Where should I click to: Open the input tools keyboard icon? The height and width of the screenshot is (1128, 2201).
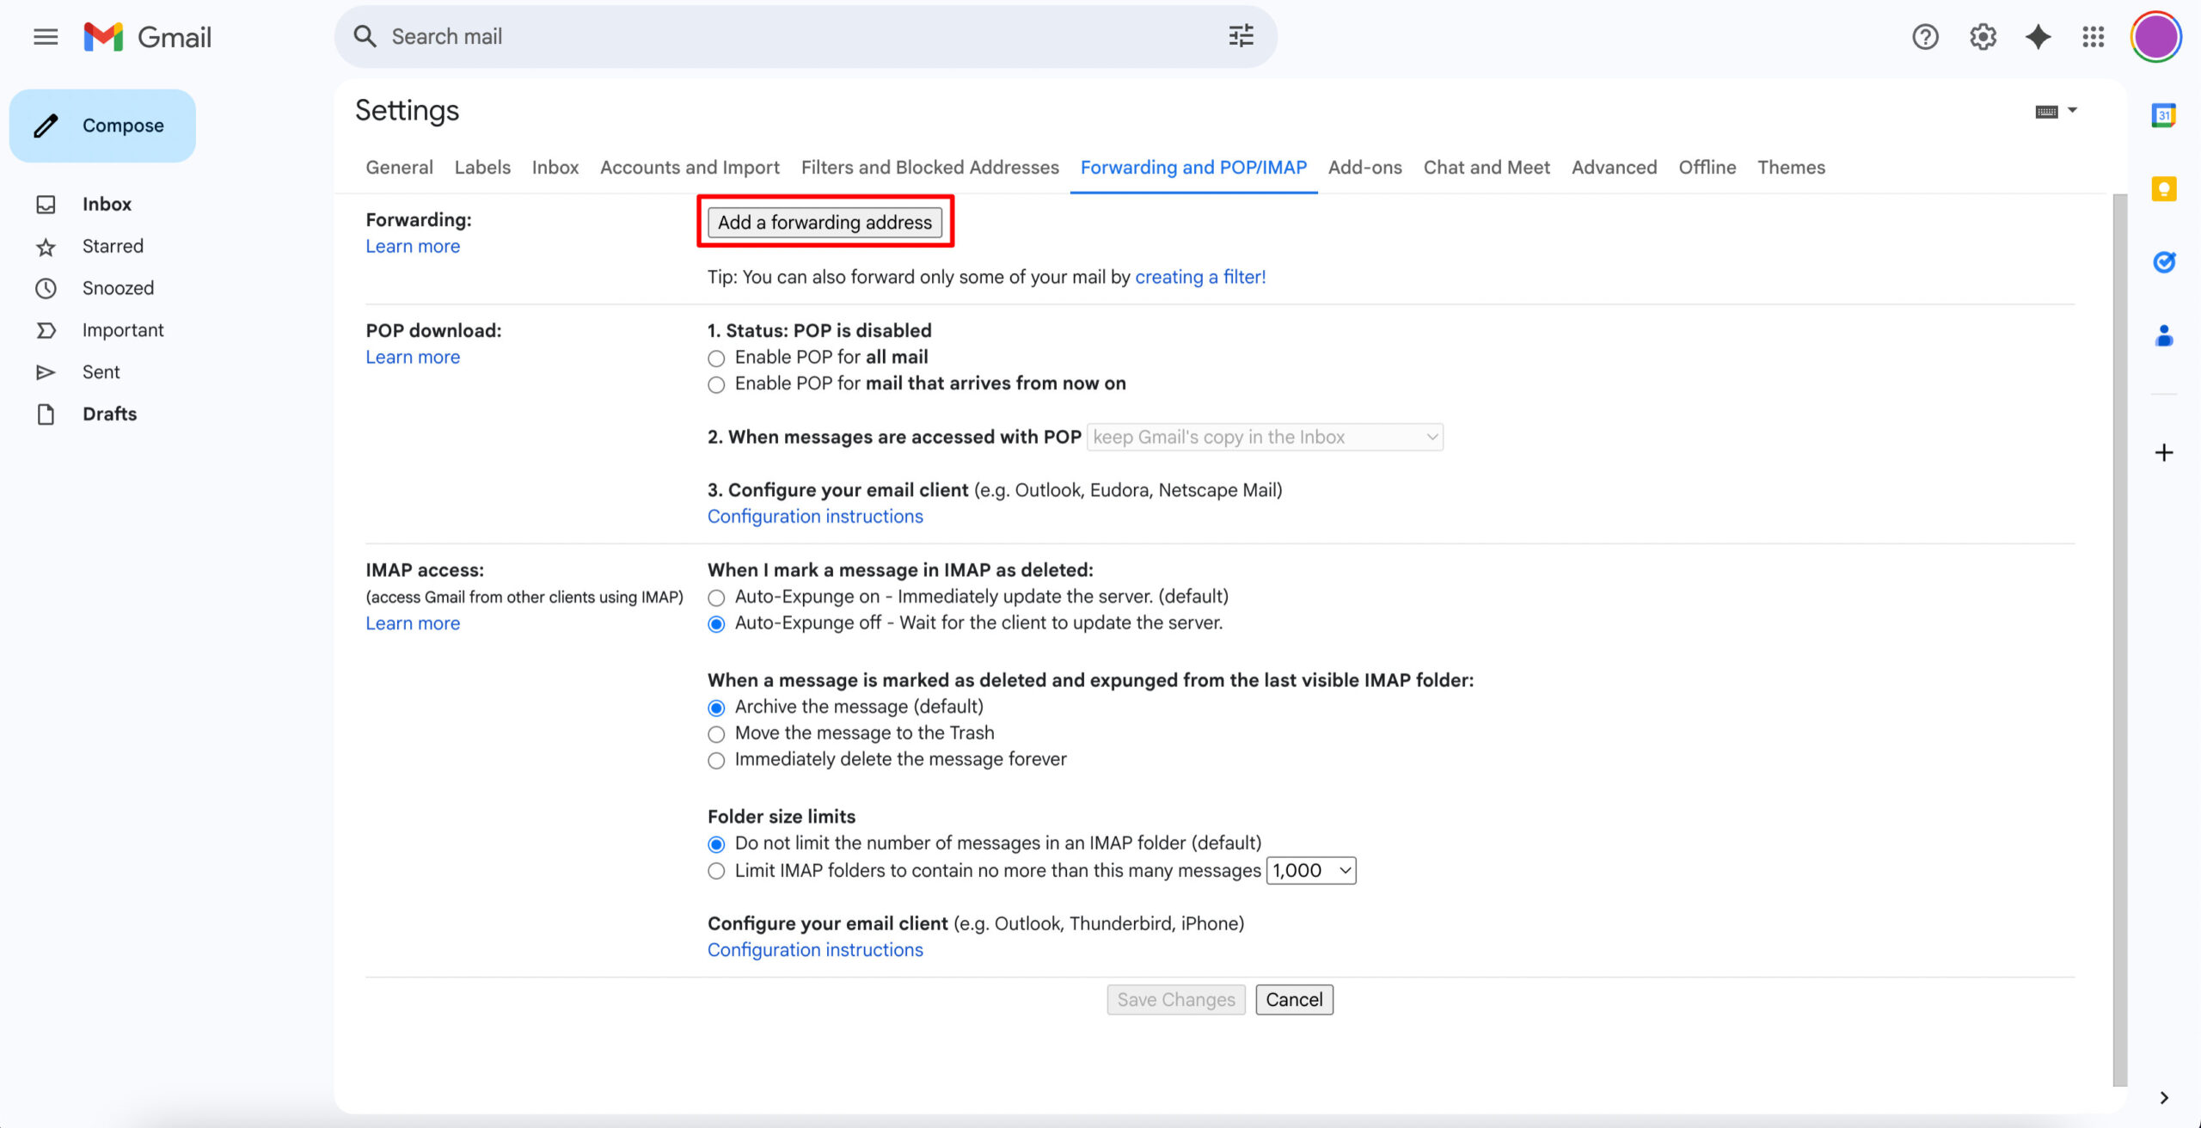coord(2046,111)
